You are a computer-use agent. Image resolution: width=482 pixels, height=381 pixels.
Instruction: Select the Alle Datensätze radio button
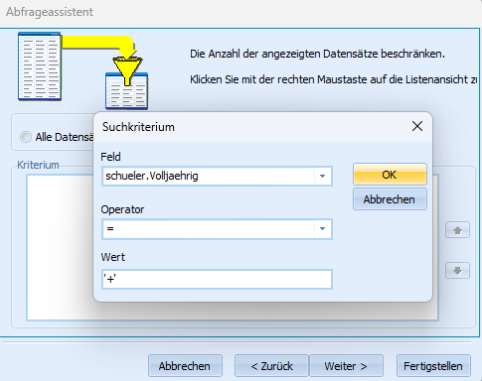coord(26,137)
